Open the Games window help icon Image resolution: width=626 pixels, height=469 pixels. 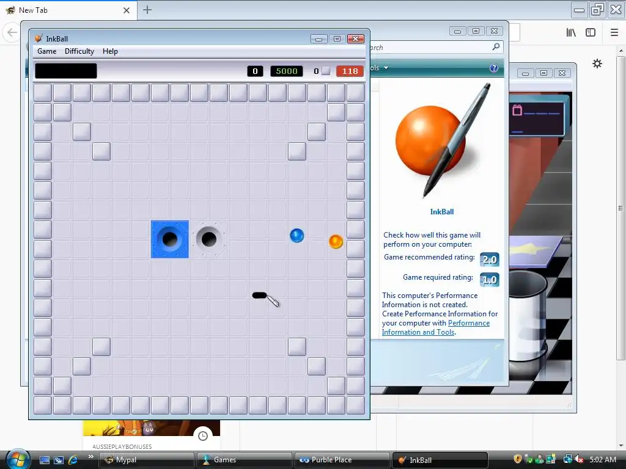point(494,68)
